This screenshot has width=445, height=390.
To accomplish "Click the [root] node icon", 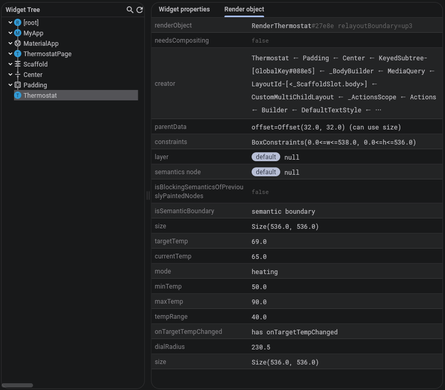I will point(18,22).
